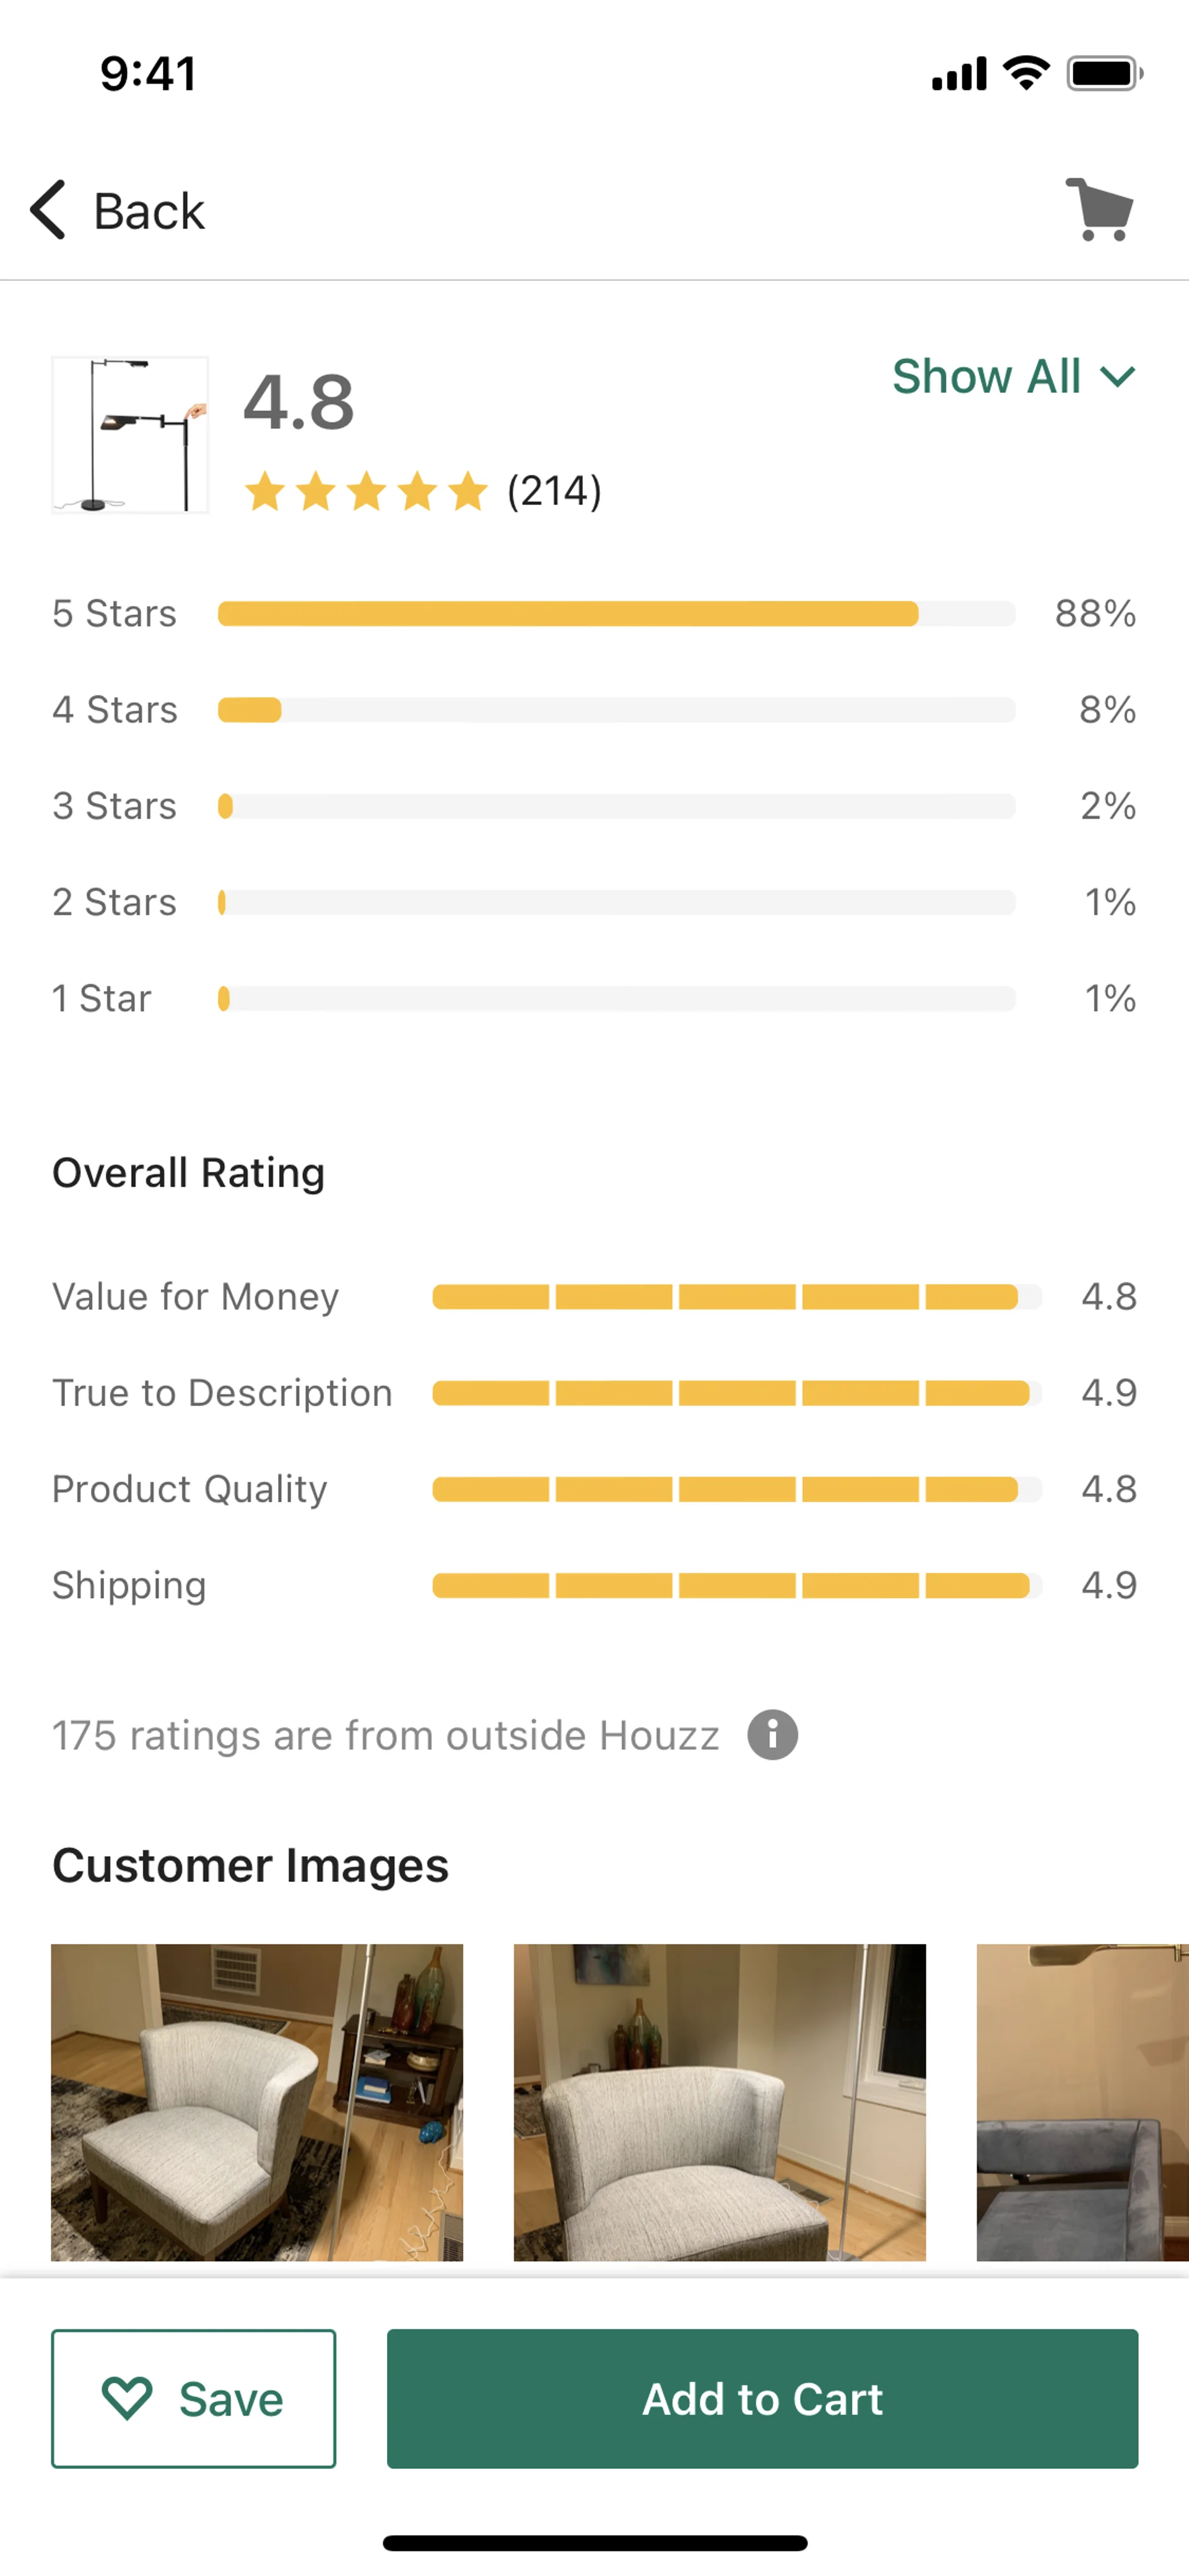Tap the info icon beside outside ratings
Image resolution: width=1189 pixels, height=2576 pixels.
tap(772, 1735)
